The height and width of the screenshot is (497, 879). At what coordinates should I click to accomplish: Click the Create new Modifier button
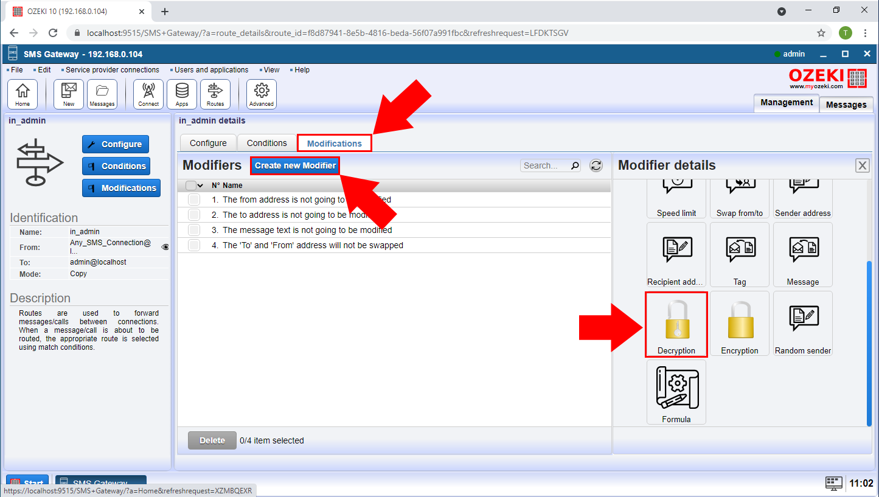pos(295,165)
